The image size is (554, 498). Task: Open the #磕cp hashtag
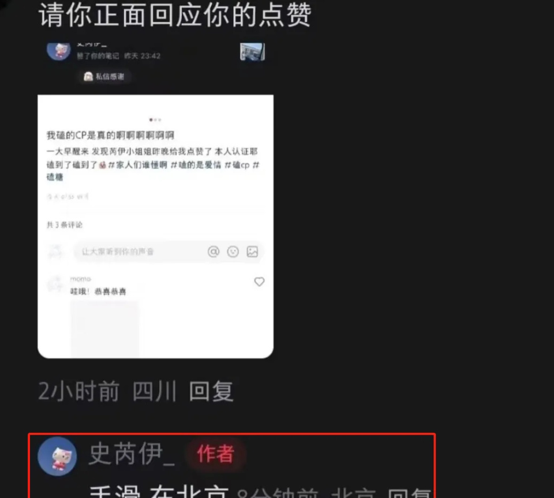coord(237,165)
